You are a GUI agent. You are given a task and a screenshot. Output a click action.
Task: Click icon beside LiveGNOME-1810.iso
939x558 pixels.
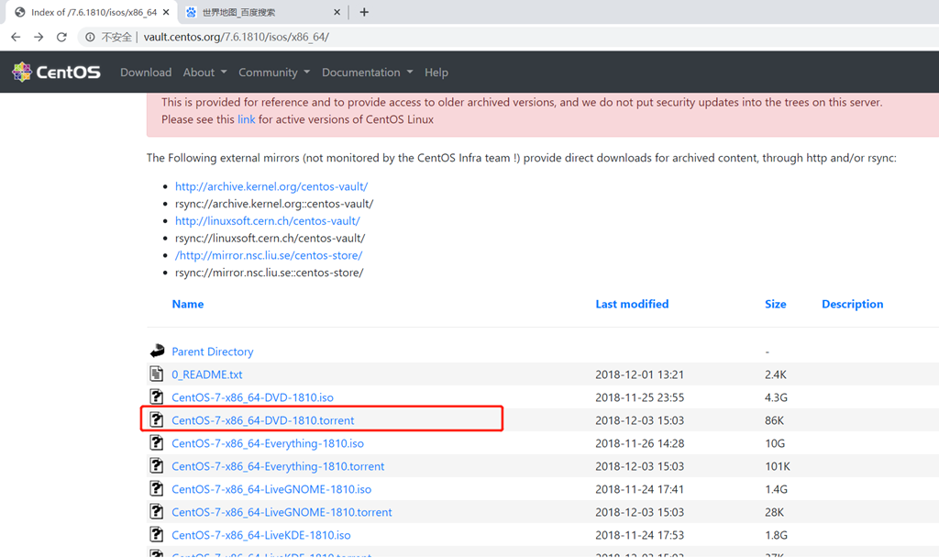156,488
